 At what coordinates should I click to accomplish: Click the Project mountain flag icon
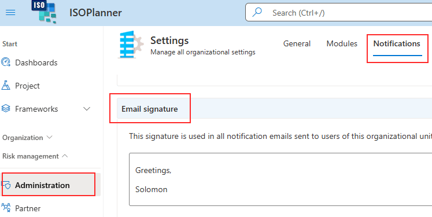pos(6,86)
